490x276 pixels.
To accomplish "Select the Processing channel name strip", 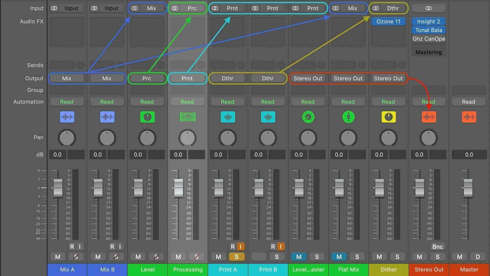I will point(188,270).
